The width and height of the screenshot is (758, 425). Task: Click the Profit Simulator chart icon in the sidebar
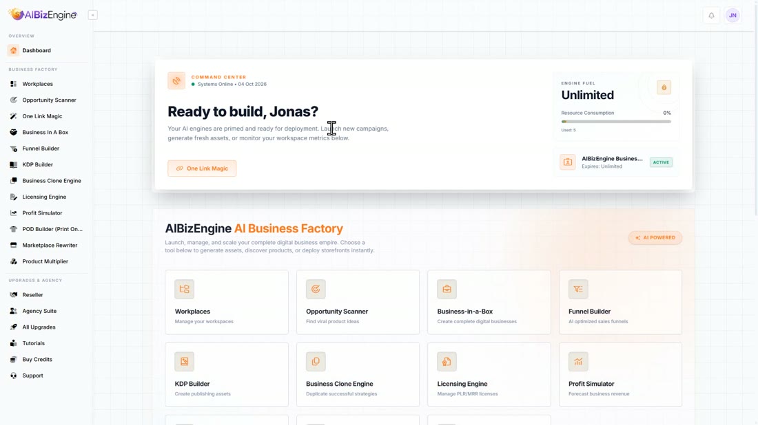coord(14,212)
